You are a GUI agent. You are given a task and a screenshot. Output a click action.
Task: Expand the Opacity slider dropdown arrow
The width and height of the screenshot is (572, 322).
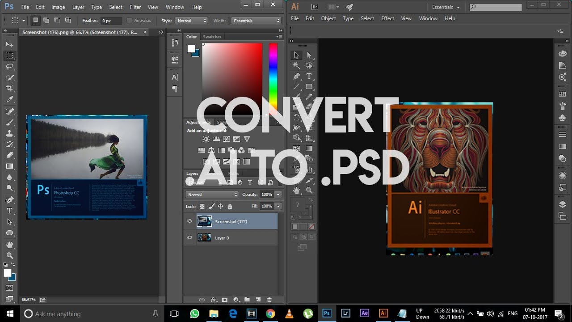278,195
